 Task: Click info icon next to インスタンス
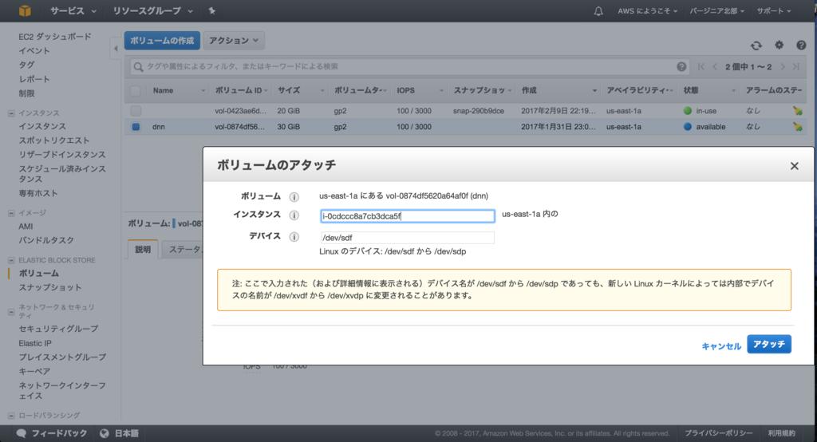[x=294, y=215]
